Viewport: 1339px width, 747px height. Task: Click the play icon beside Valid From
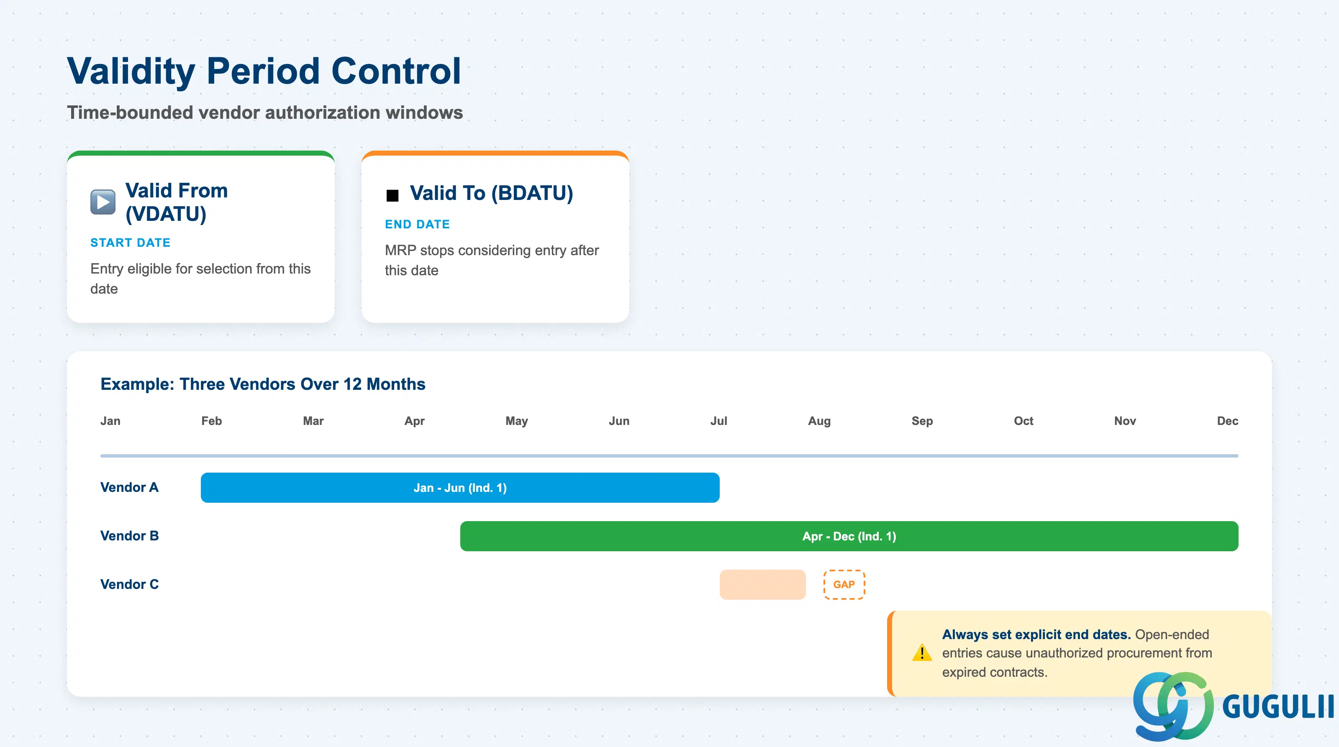click(103, 202)
